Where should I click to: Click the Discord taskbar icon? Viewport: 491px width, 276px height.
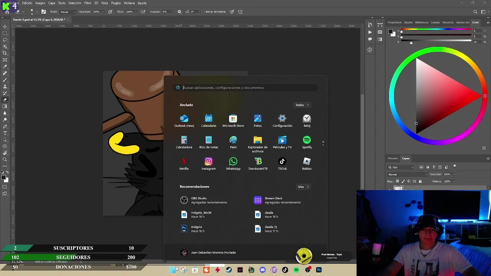point(262,270)
